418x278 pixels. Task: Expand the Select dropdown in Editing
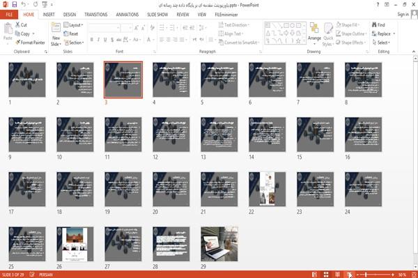point(381,43)
